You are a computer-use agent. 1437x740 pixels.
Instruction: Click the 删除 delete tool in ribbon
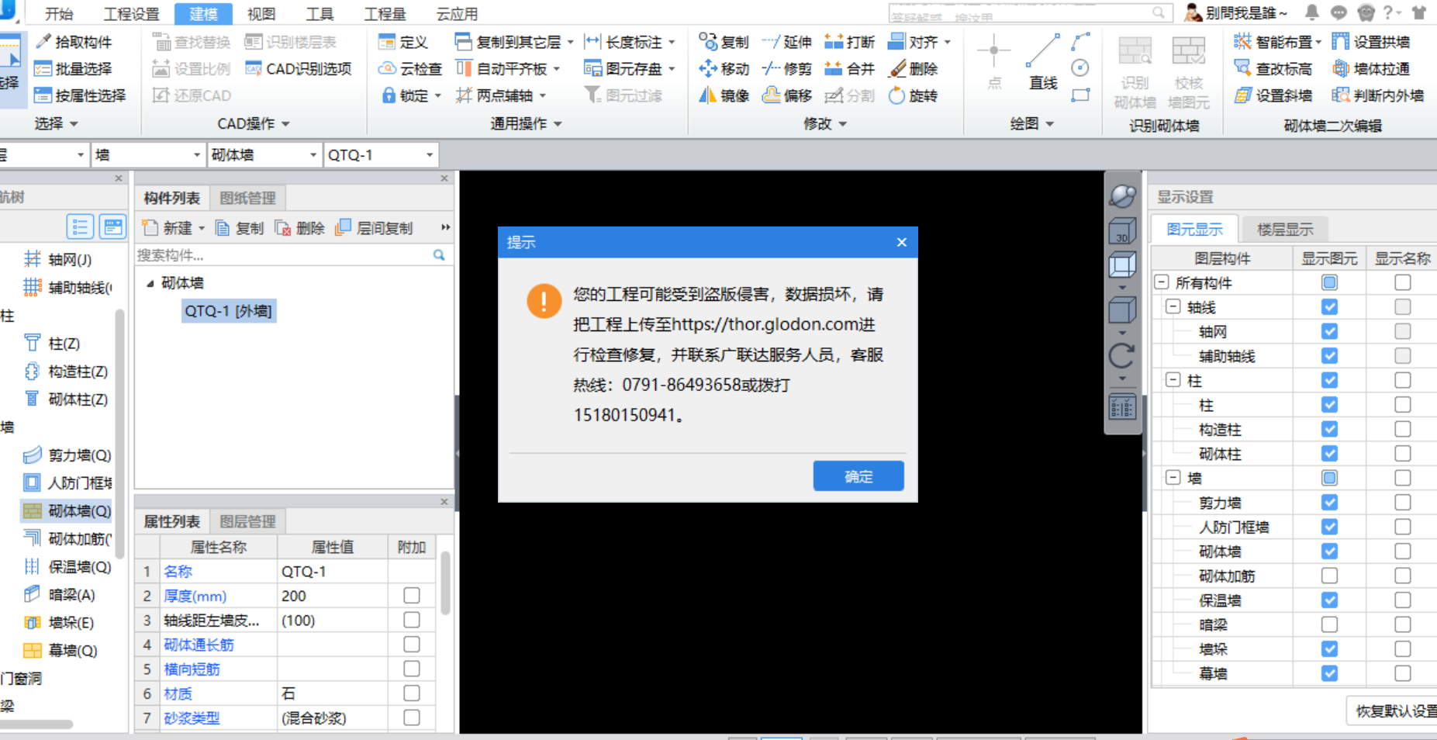coord(913,69)
